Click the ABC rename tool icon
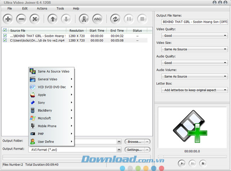231x171 pixels. pyautogui.click(x=97, y=19)
